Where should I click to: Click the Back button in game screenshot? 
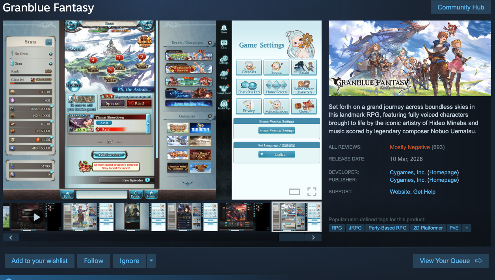67,194
